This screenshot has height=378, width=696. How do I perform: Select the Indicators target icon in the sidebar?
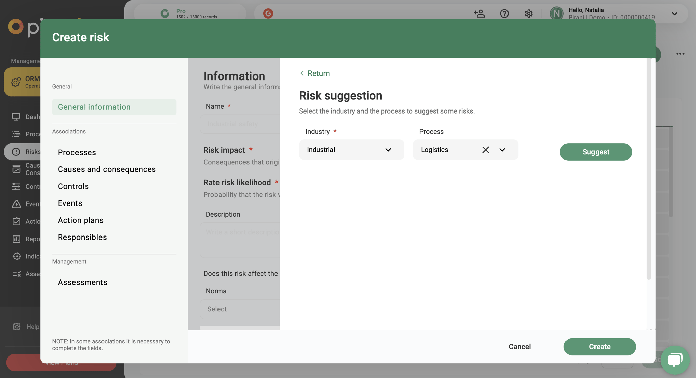click(x=16, y=256)
